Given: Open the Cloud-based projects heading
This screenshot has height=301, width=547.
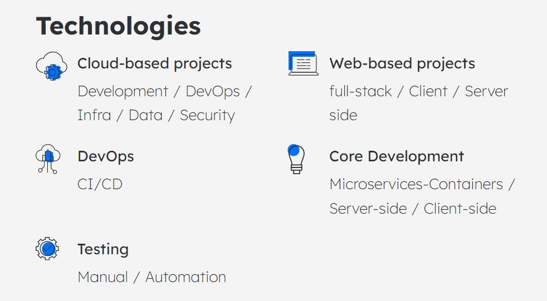Looking at the screenshot, I should click(154, 63).
